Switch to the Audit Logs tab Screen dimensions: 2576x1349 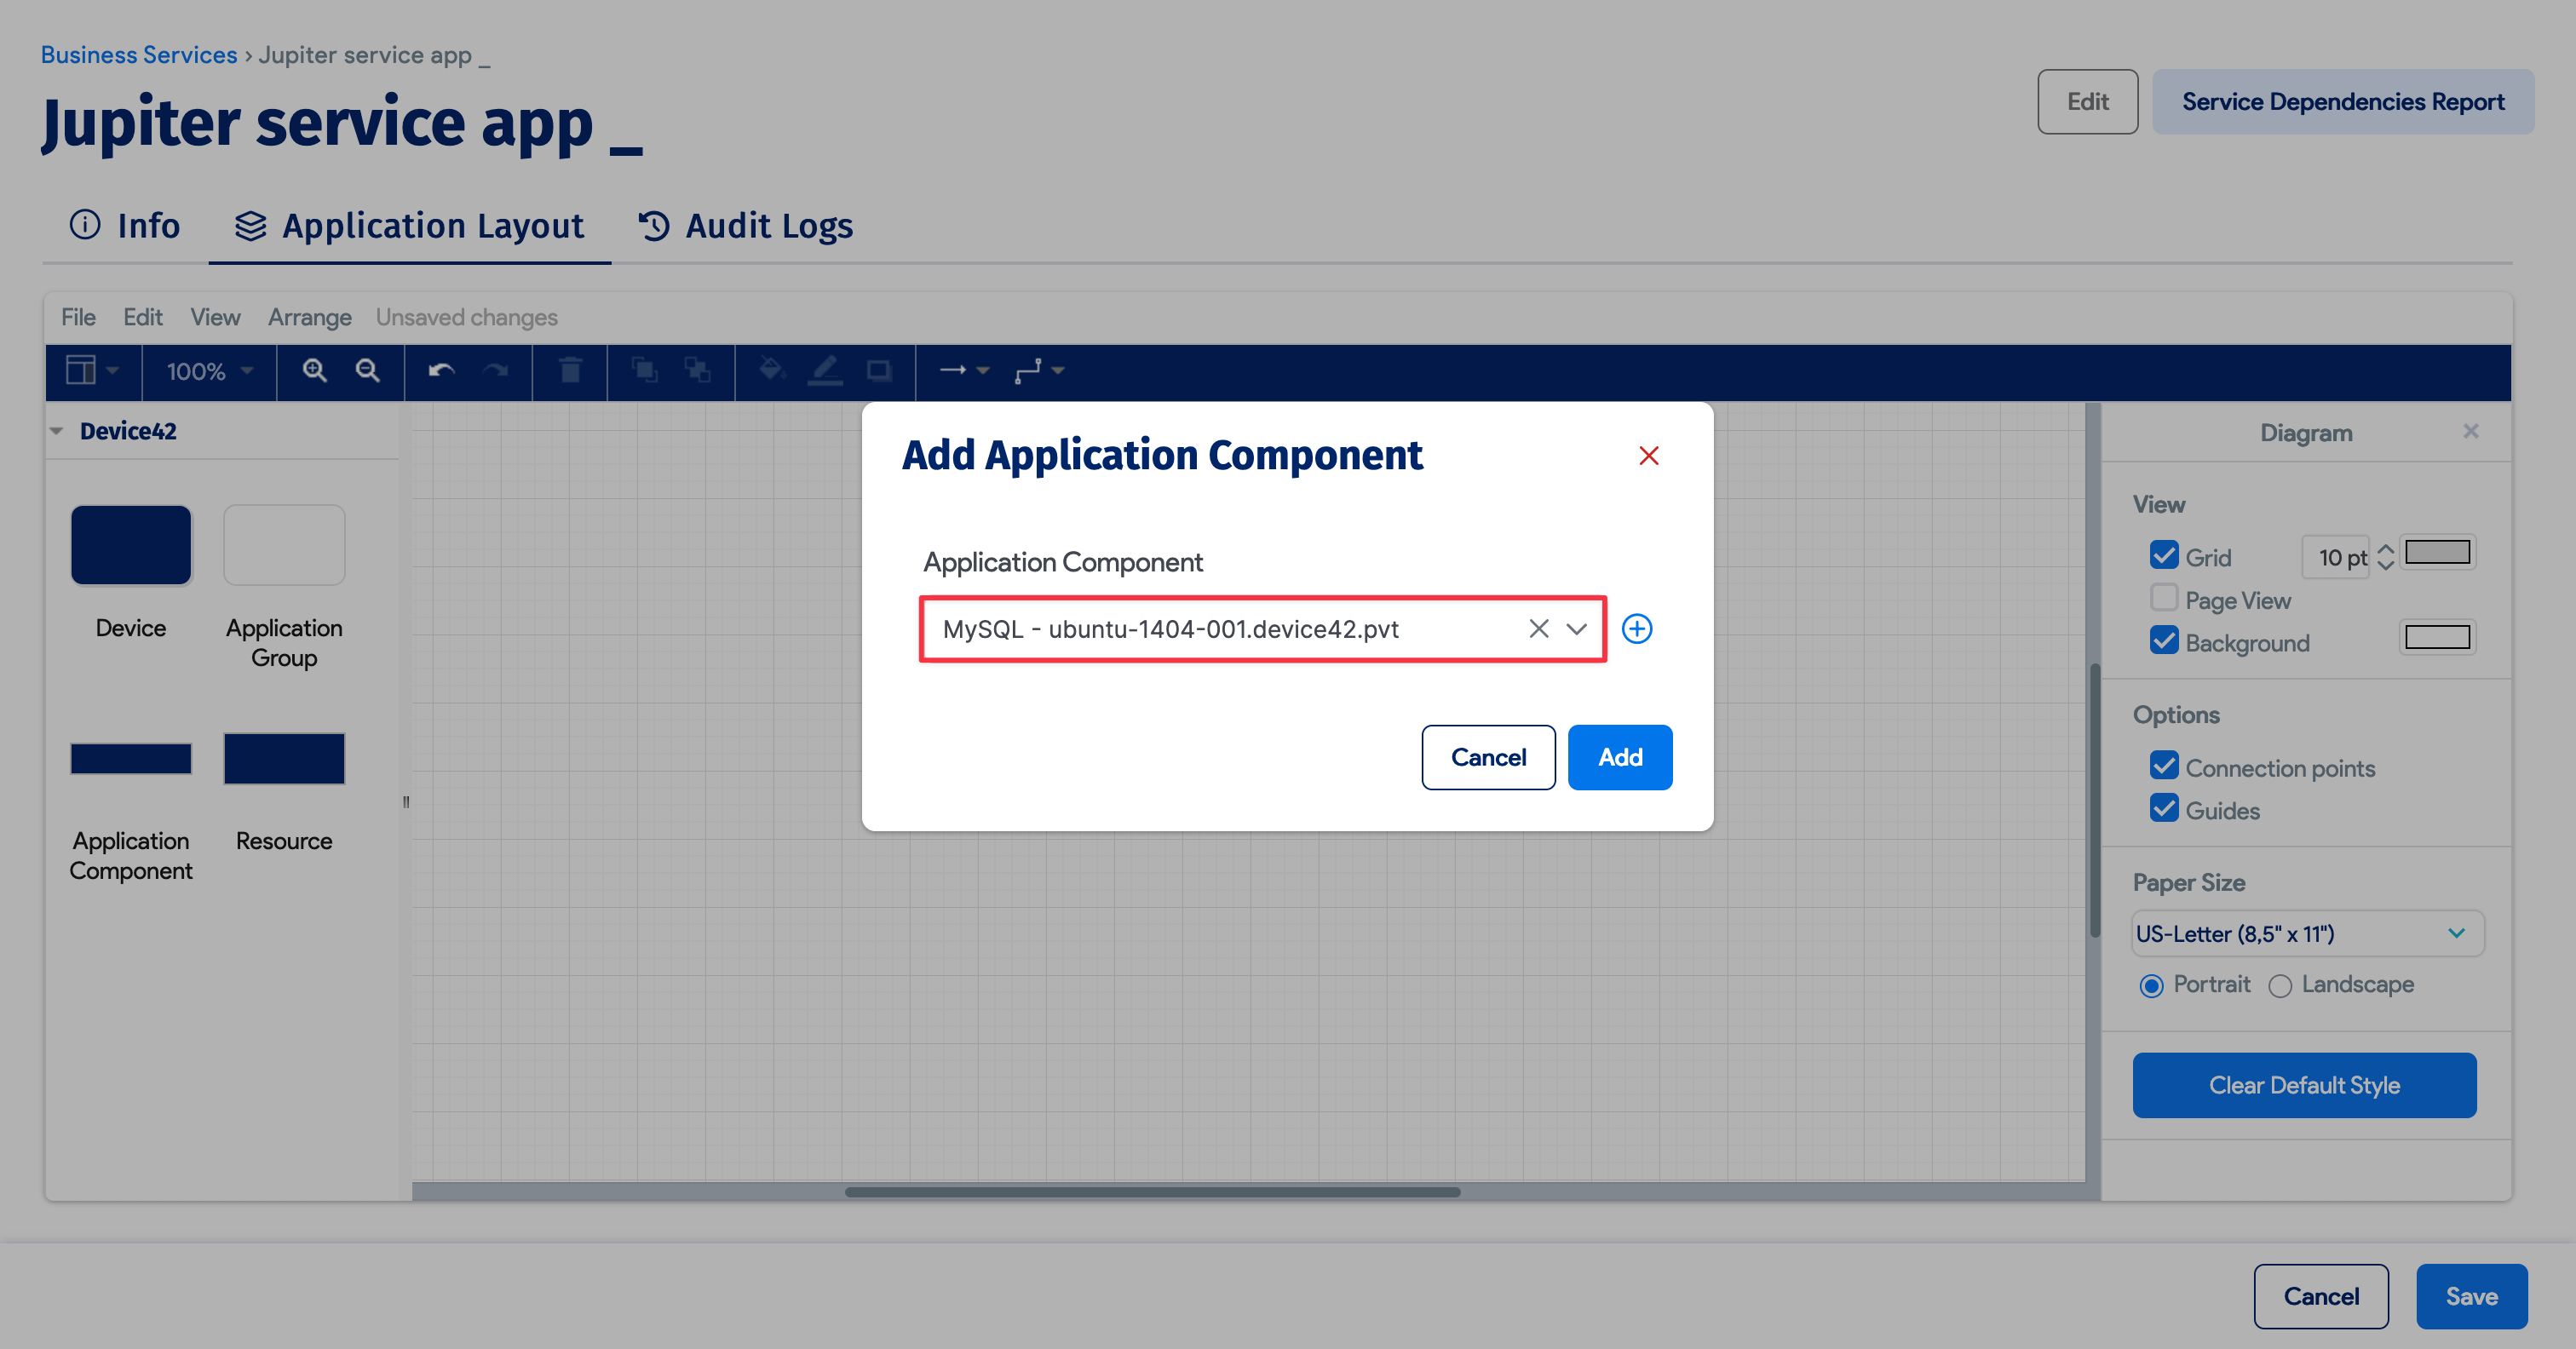click(x=745, y=226)
